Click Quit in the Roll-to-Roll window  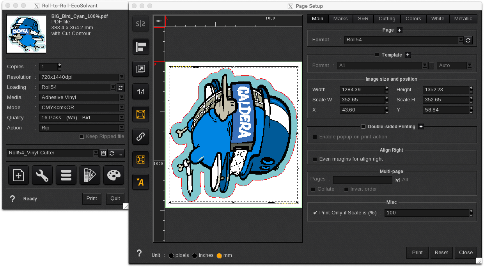[115, 198]
